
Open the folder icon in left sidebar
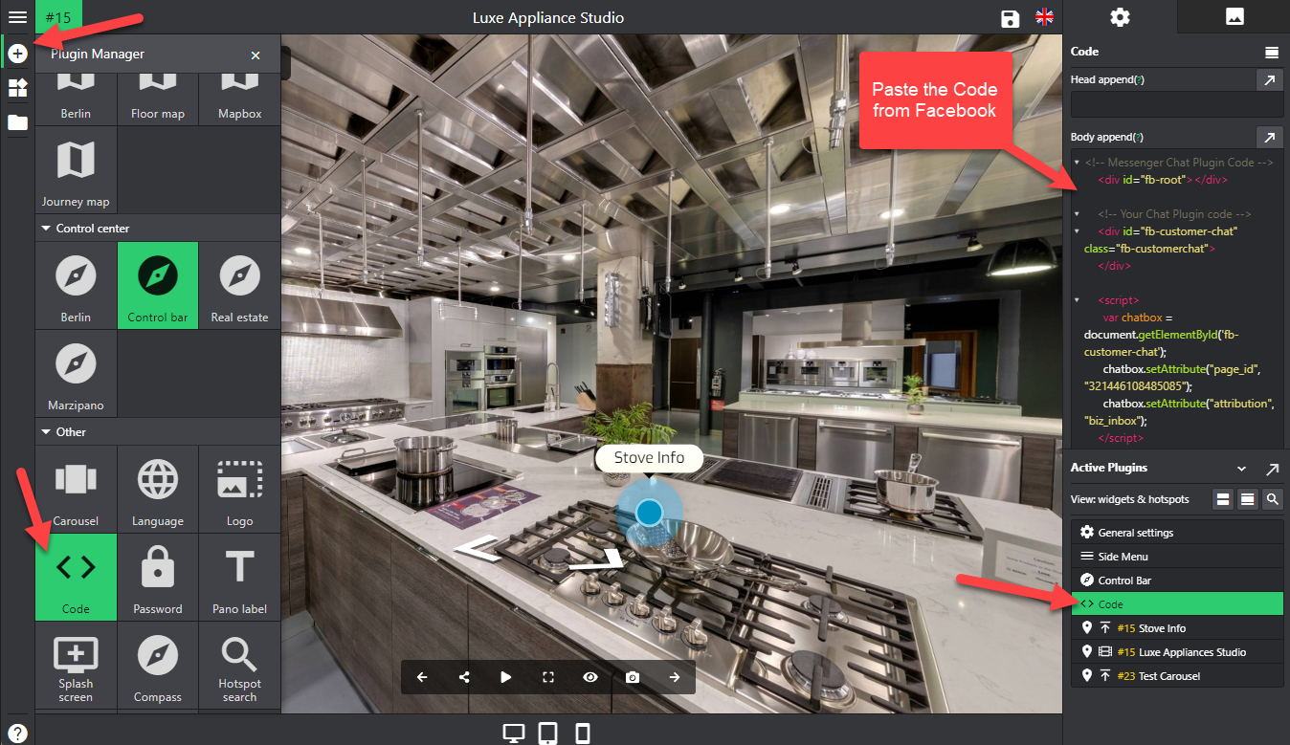(x=17, y=122)
